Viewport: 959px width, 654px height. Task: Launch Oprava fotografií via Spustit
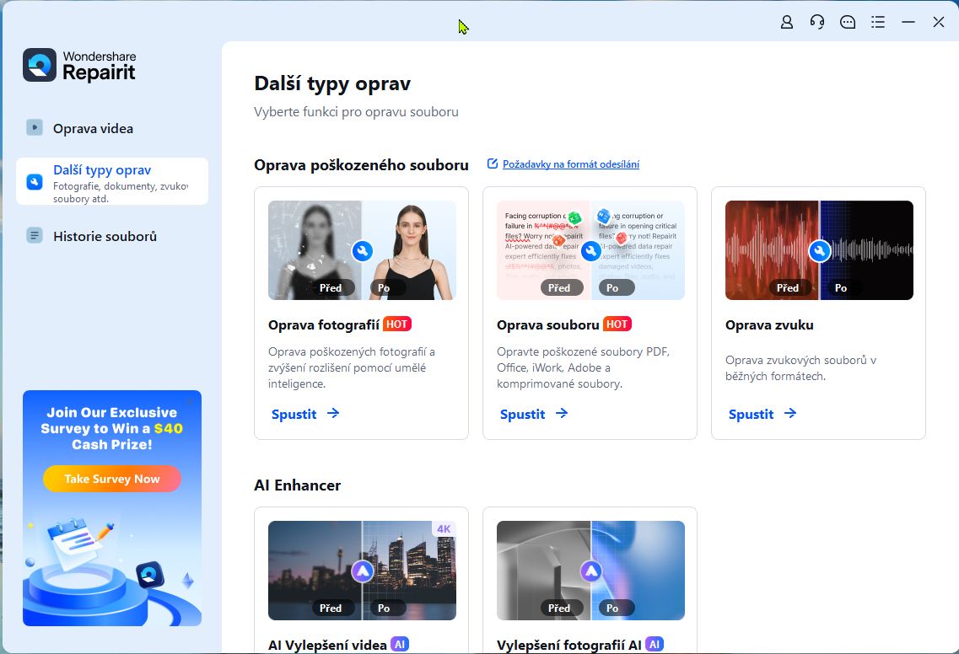point(295,414)
